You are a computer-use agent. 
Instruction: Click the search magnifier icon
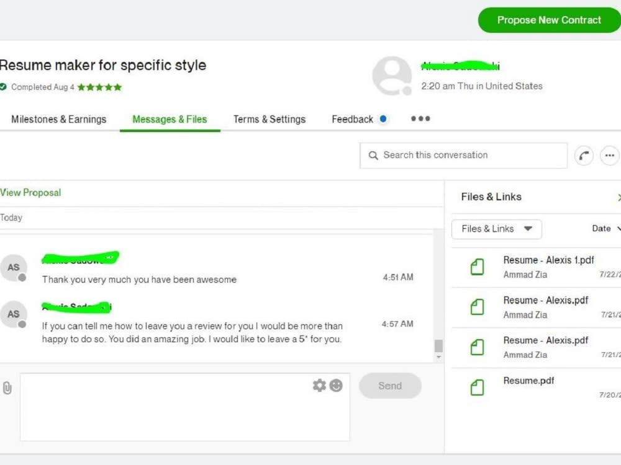[373, 156]
